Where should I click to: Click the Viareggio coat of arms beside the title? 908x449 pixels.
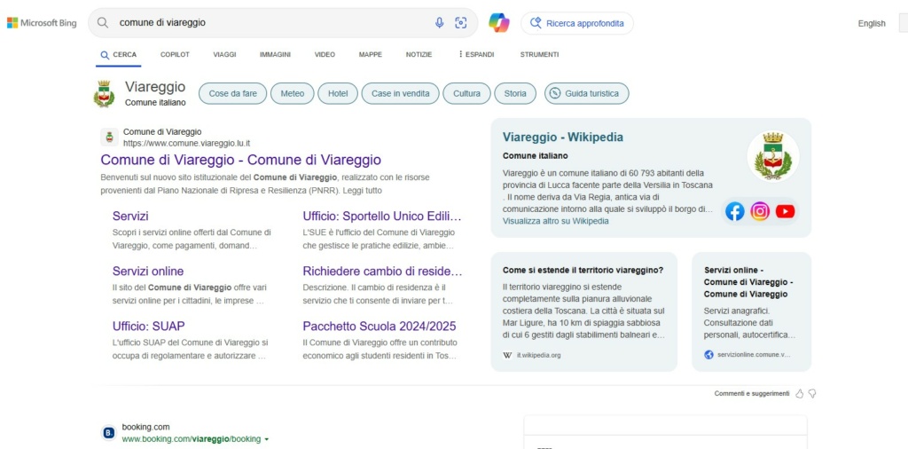click(105, 94)
